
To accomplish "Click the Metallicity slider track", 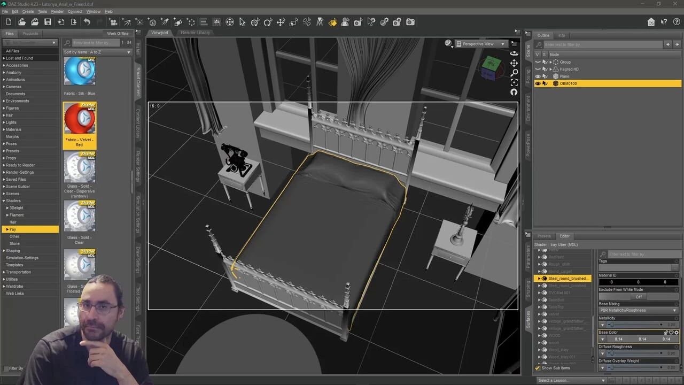I will point(636,325).
